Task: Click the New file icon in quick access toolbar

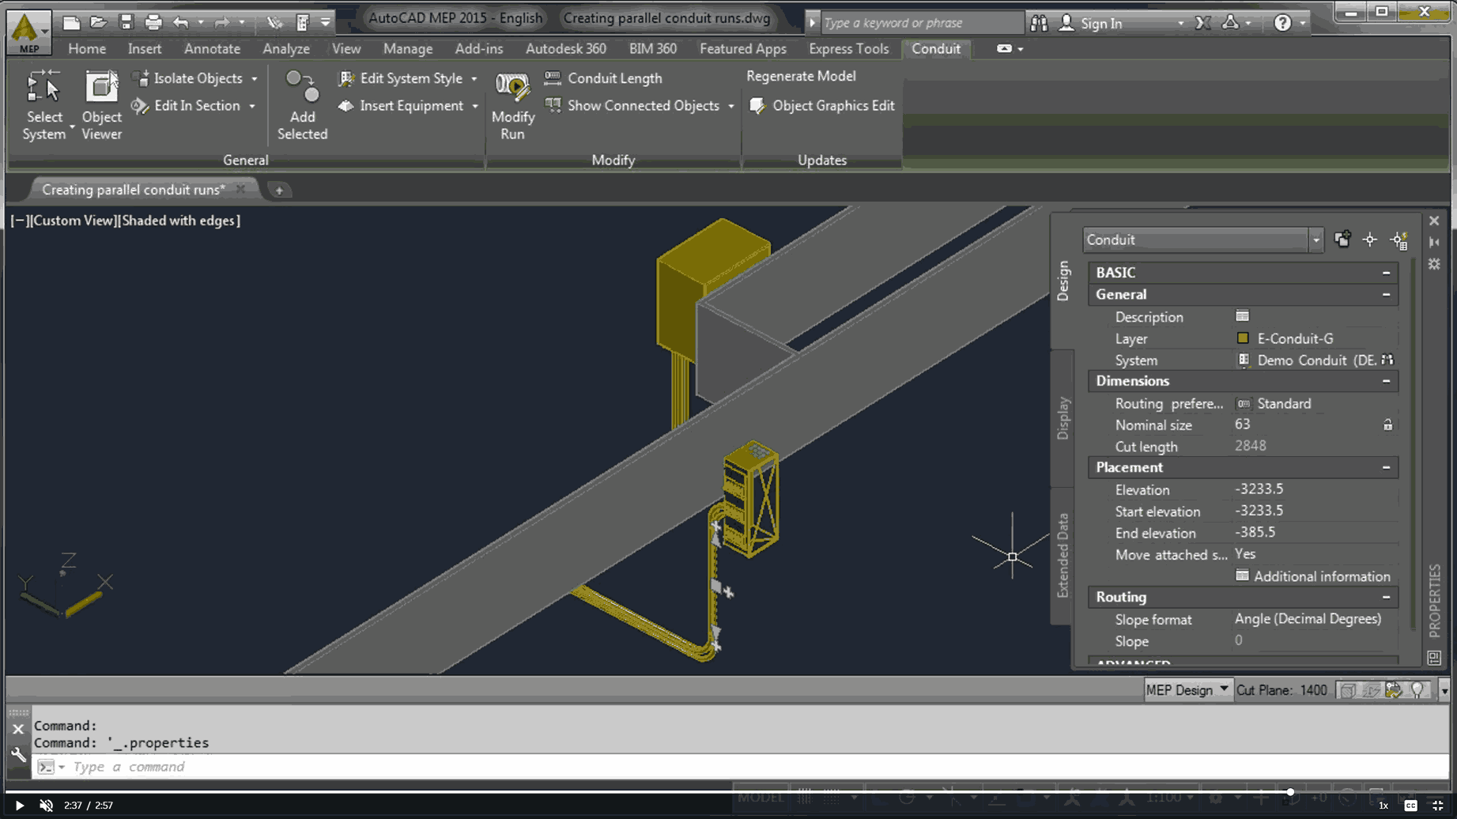Action: (71, 23)
